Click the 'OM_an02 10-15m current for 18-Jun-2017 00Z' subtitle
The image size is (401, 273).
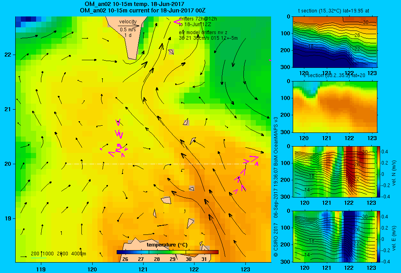143,10
